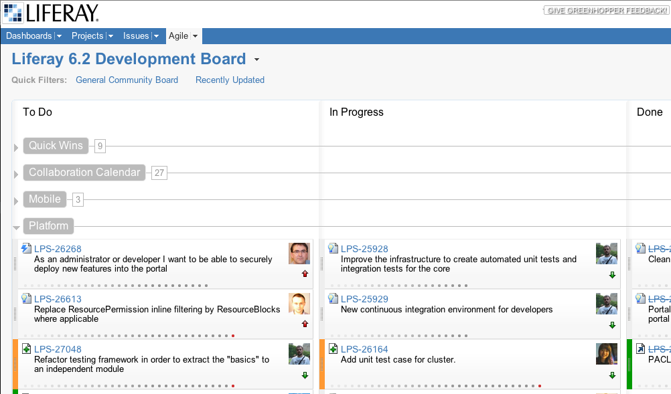
Task: Open issue link LPS-27048
Action: 58,349
